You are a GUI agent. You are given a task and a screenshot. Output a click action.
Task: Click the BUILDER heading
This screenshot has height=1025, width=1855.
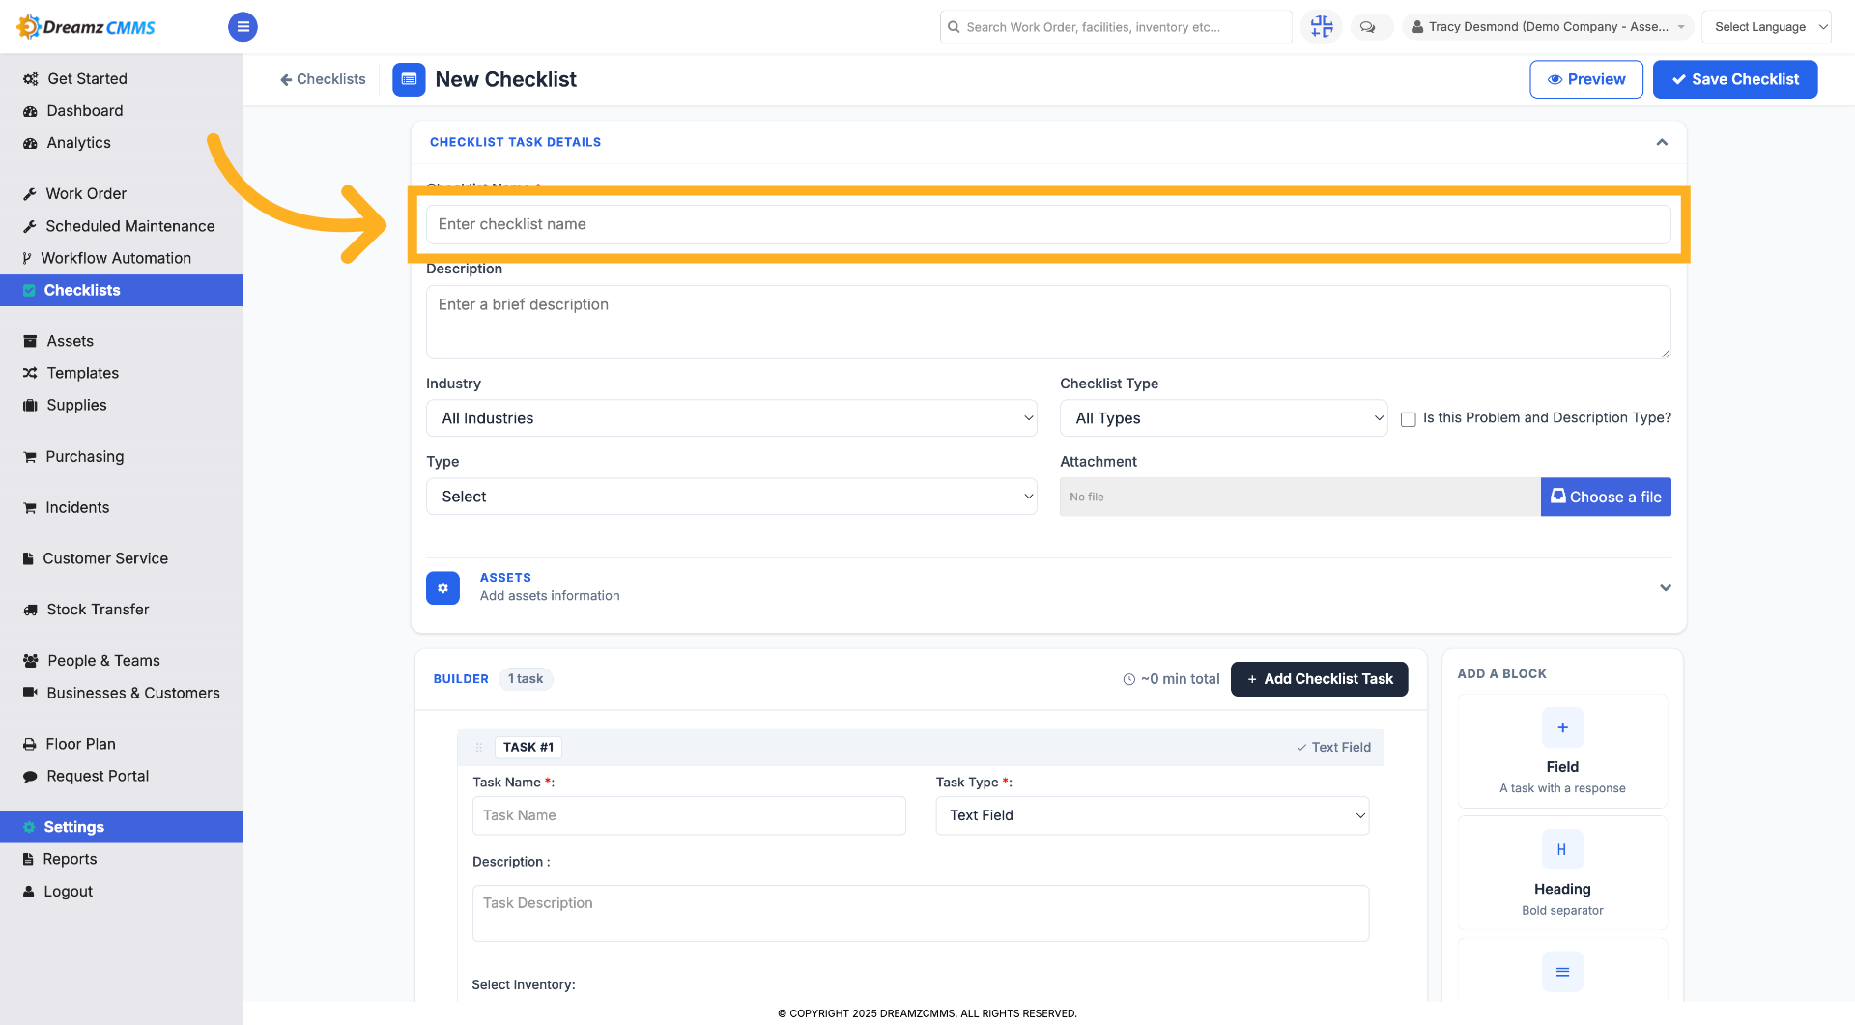pyautogui.click(x=461, y=679)
